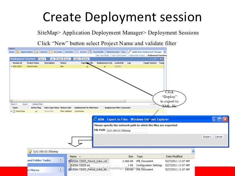Open the lower applet Menu dropdown

pos(14,104)
